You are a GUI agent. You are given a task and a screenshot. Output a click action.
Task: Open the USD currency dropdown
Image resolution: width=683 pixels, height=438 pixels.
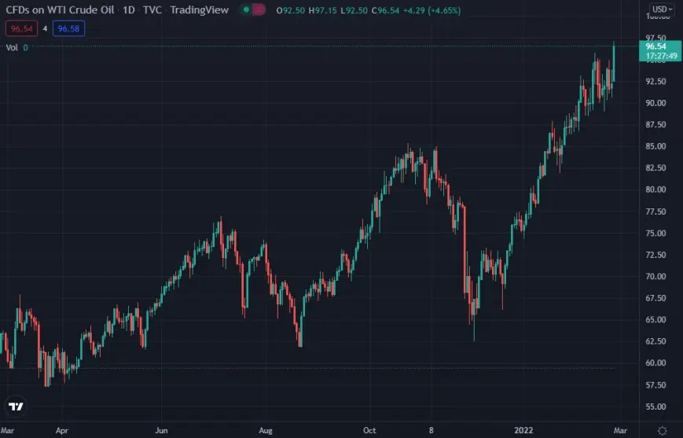662,9
